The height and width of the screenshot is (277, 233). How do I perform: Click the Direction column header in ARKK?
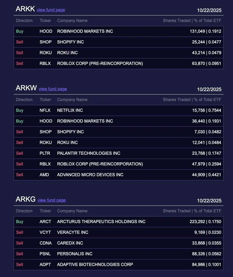[24, 21]
